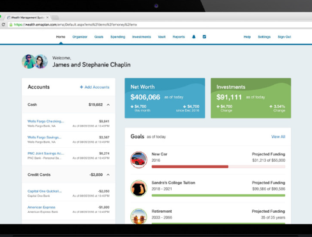Open the PNC Joint Savings account
312x237 pixels.
[x=46, y=154]
